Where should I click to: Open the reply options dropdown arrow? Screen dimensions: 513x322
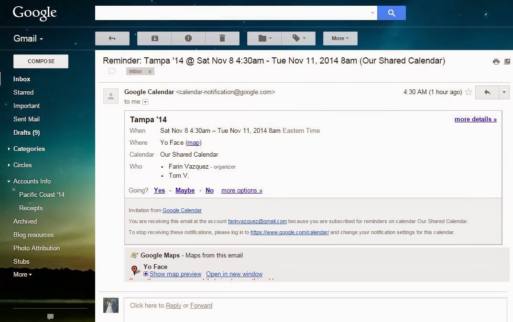(504, 92)
